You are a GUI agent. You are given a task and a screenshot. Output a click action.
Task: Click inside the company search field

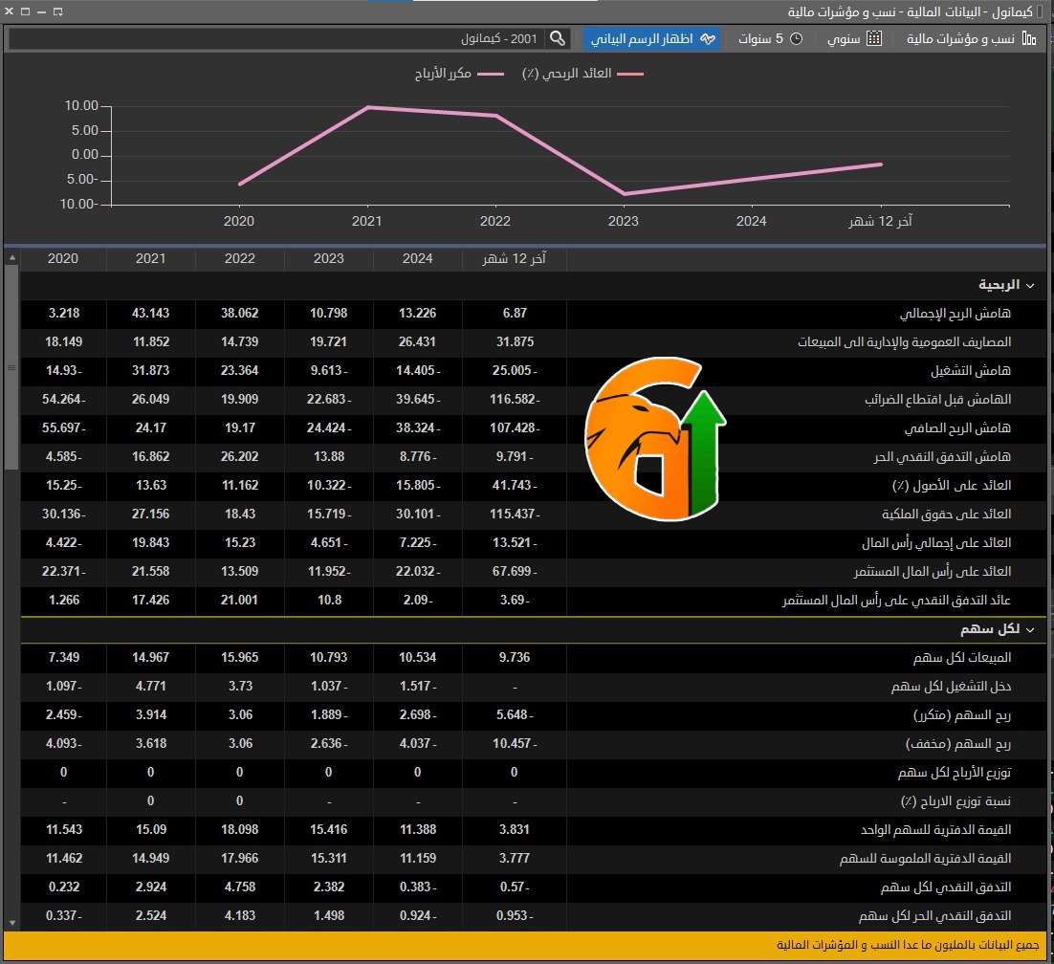[x=287, y=39]
